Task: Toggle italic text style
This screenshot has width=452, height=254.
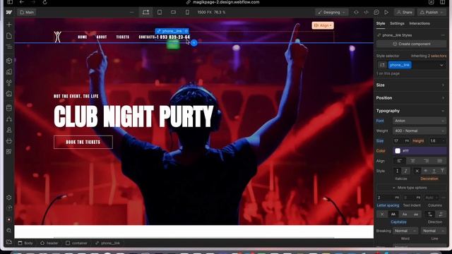Action: click(x=405, y=171)
